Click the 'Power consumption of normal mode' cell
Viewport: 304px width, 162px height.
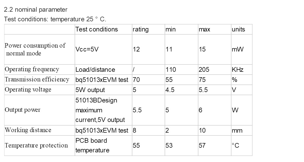40,49
